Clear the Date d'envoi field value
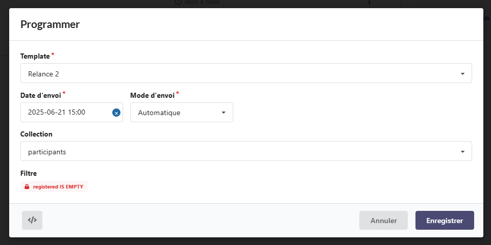Viewport: 491px width, 245px height. pyautogui.click(x=116, y=113)
